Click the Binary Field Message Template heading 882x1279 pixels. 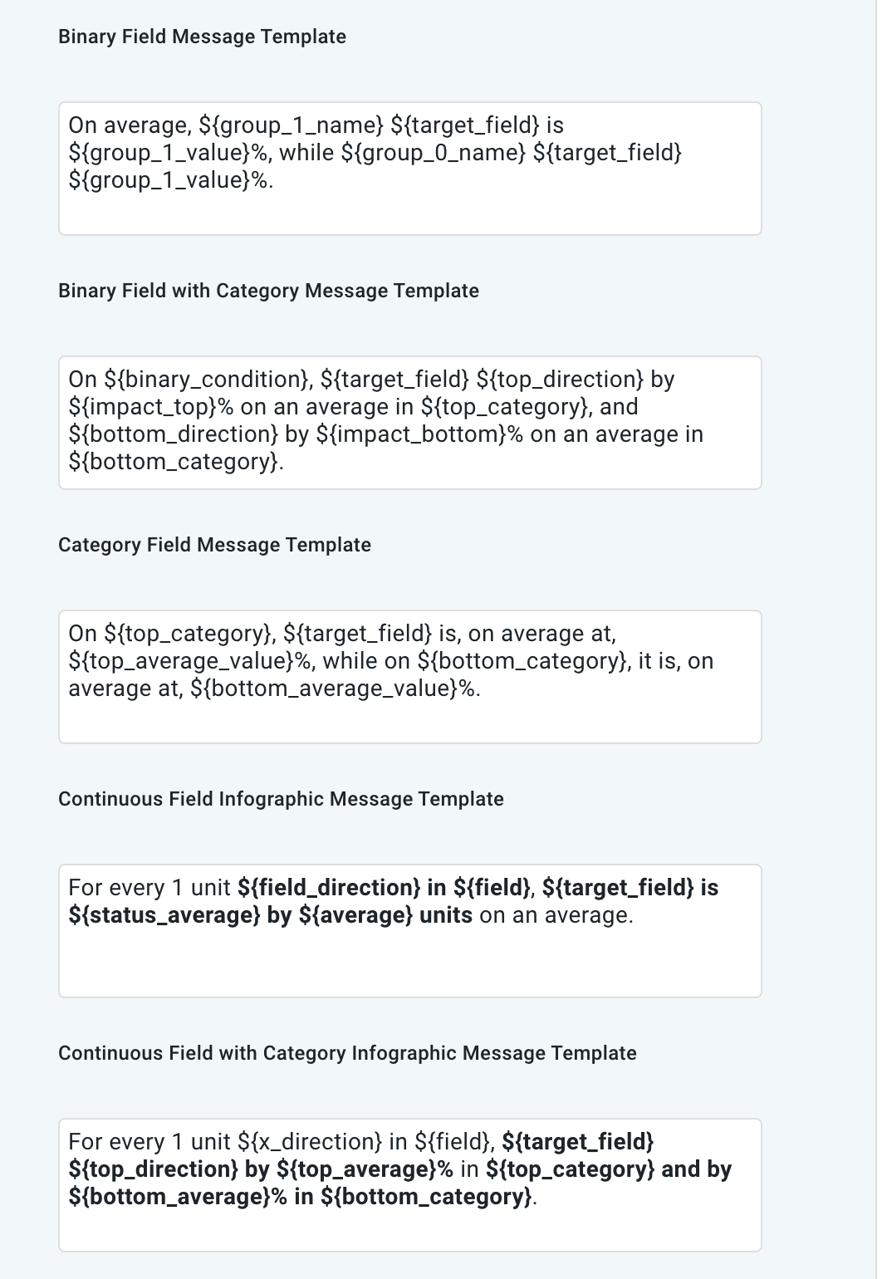point(201,37)
